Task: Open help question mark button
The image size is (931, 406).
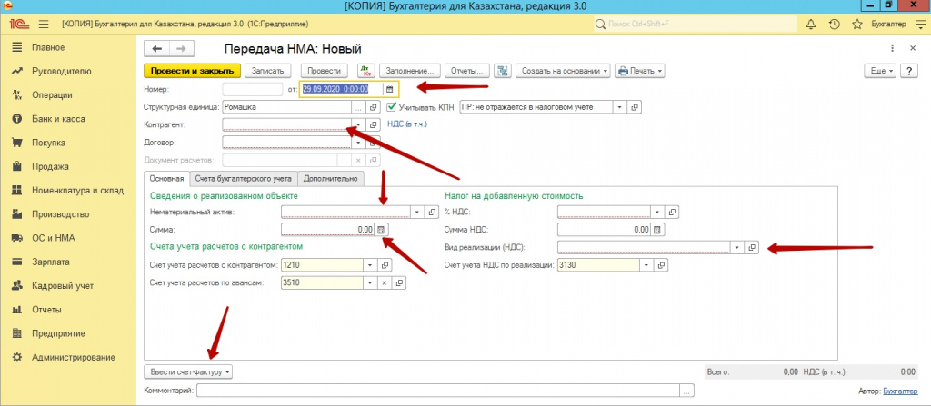Action: [909, 71]
